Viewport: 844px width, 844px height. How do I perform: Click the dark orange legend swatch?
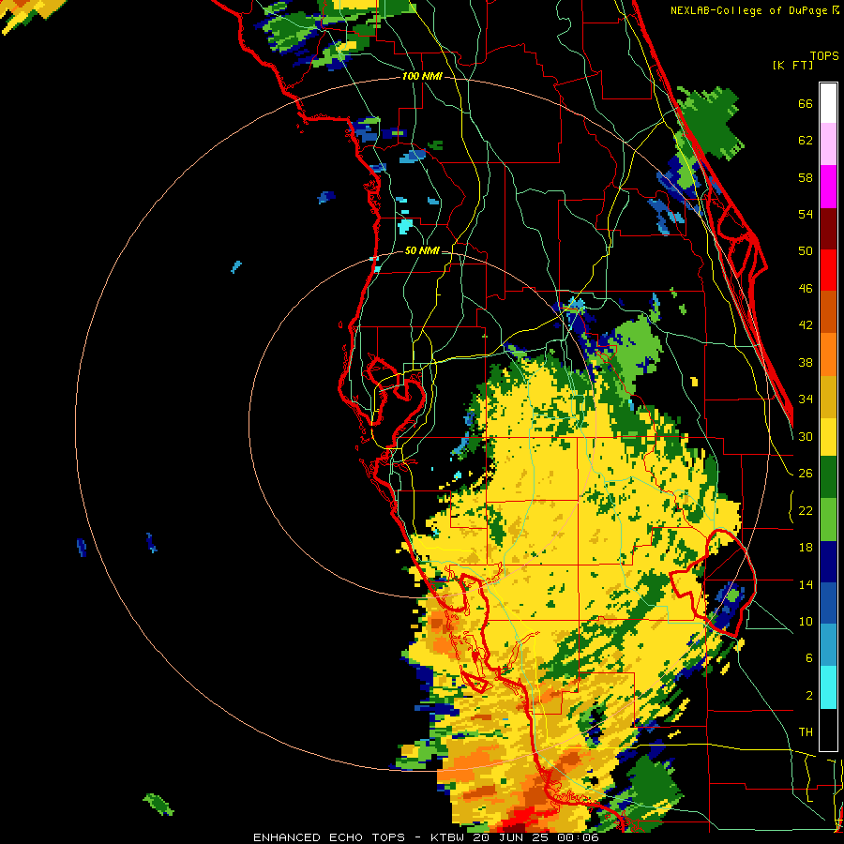coord(828,311)
